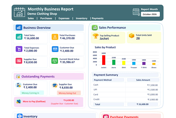
Task: Click the red icon beside Supplier Due in Business Overview
Action: coord(19,61)
